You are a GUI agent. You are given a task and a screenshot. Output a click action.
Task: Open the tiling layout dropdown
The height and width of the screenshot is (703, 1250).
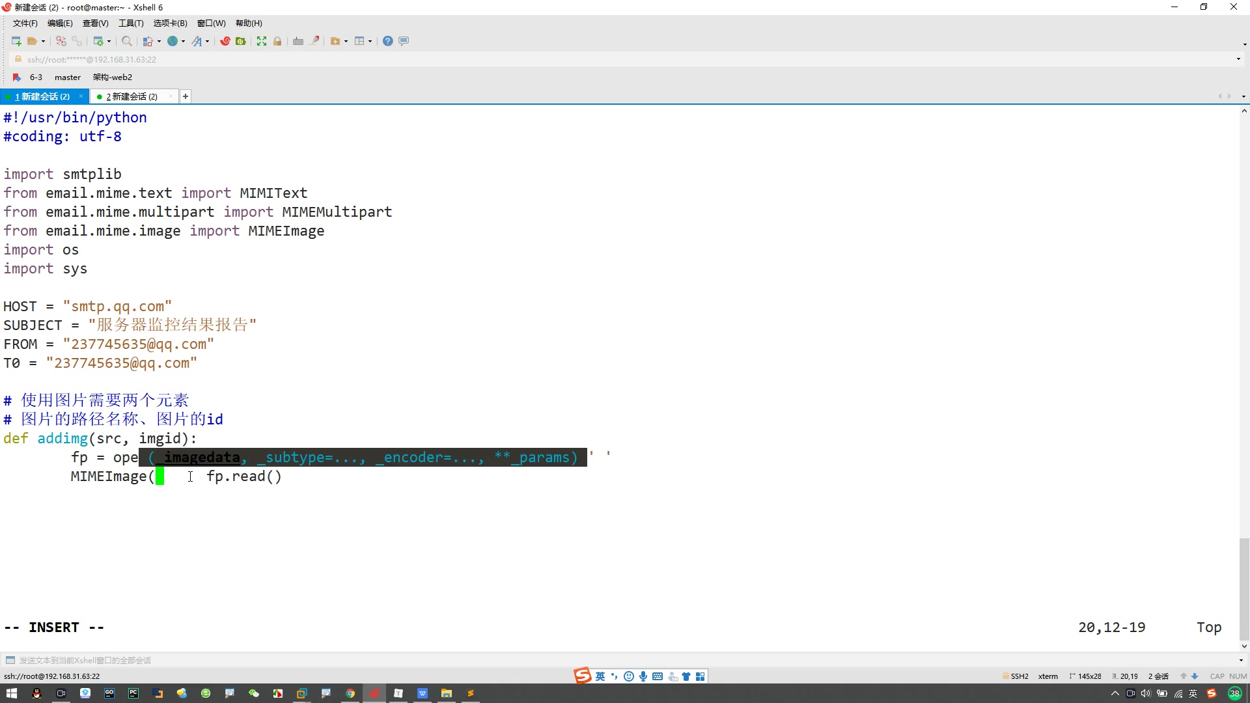pos(370,41)
